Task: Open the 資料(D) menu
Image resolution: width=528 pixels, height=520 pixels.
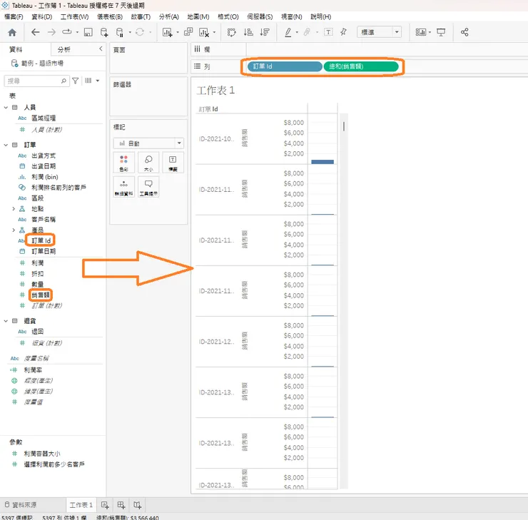Action: tap(42, 16)
